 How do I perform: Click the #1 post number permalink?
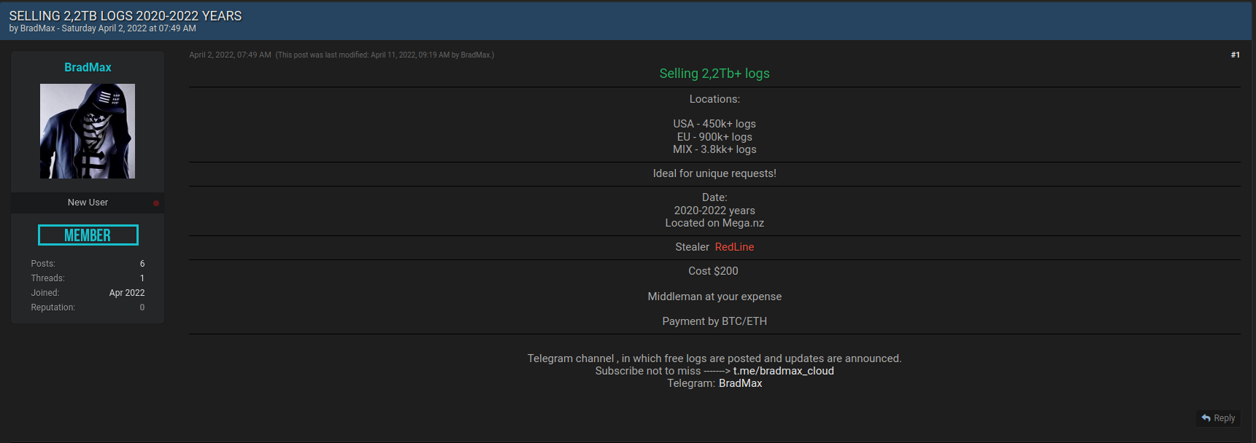(1235, 55)
